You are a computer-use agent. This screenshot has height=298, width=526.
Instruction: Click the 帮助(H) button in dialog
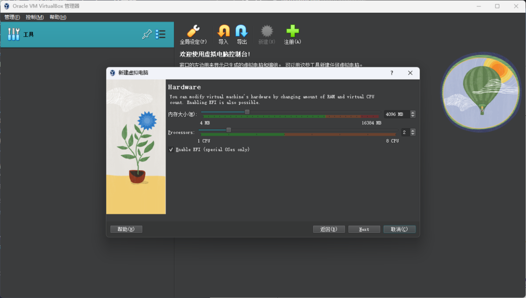tap(126, 229)
